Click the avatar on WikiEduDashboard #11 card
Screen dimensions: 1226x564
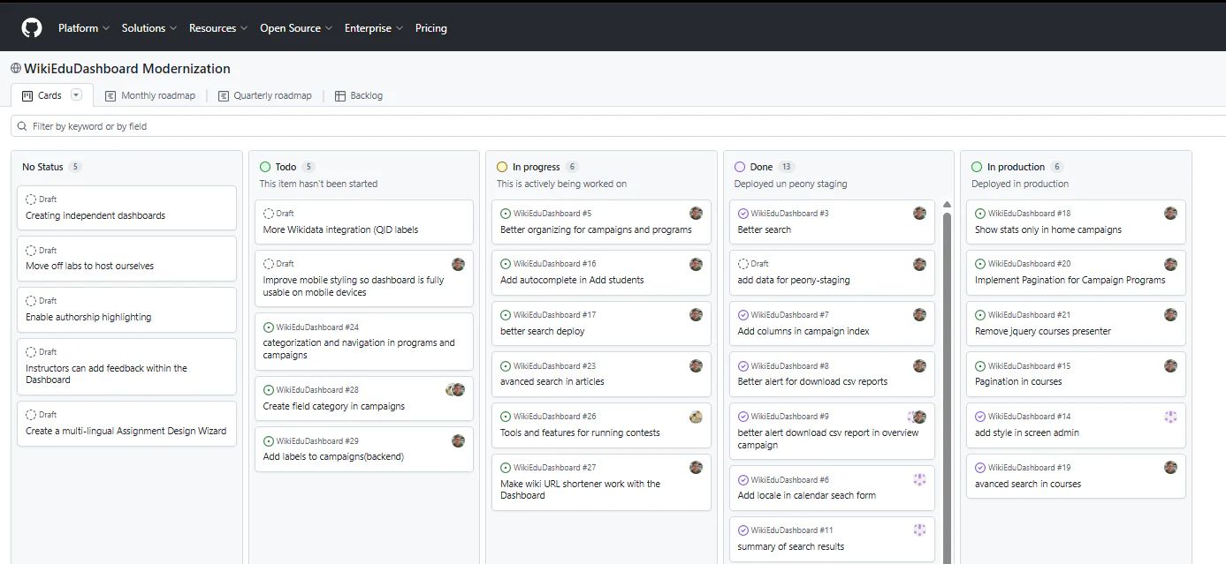click(919, 530)
